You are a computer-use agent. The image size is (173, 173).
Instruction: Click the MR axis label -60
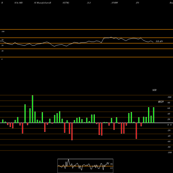(x=169, y=142)
